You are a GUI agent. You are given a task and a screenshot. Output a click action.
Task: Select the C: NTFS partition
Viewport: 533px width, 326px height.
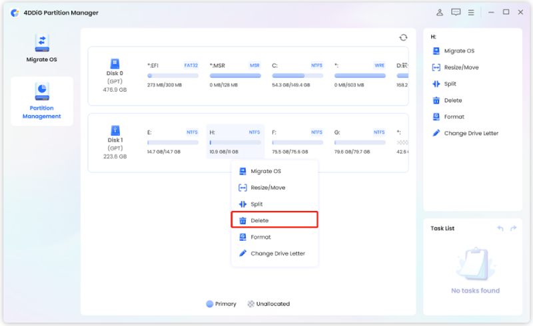click(x=297, y=75)
